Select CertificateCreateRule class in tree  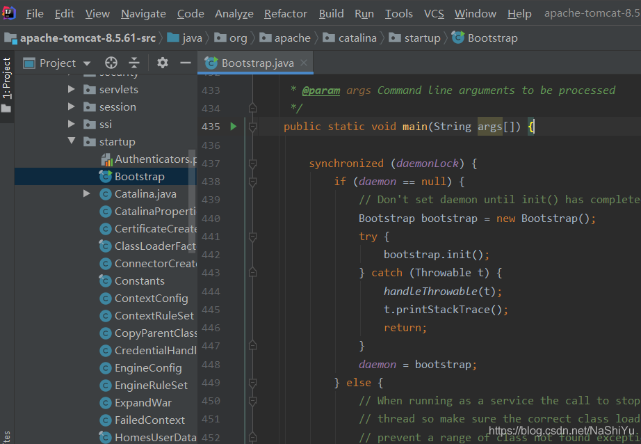(x=148, y=229)
